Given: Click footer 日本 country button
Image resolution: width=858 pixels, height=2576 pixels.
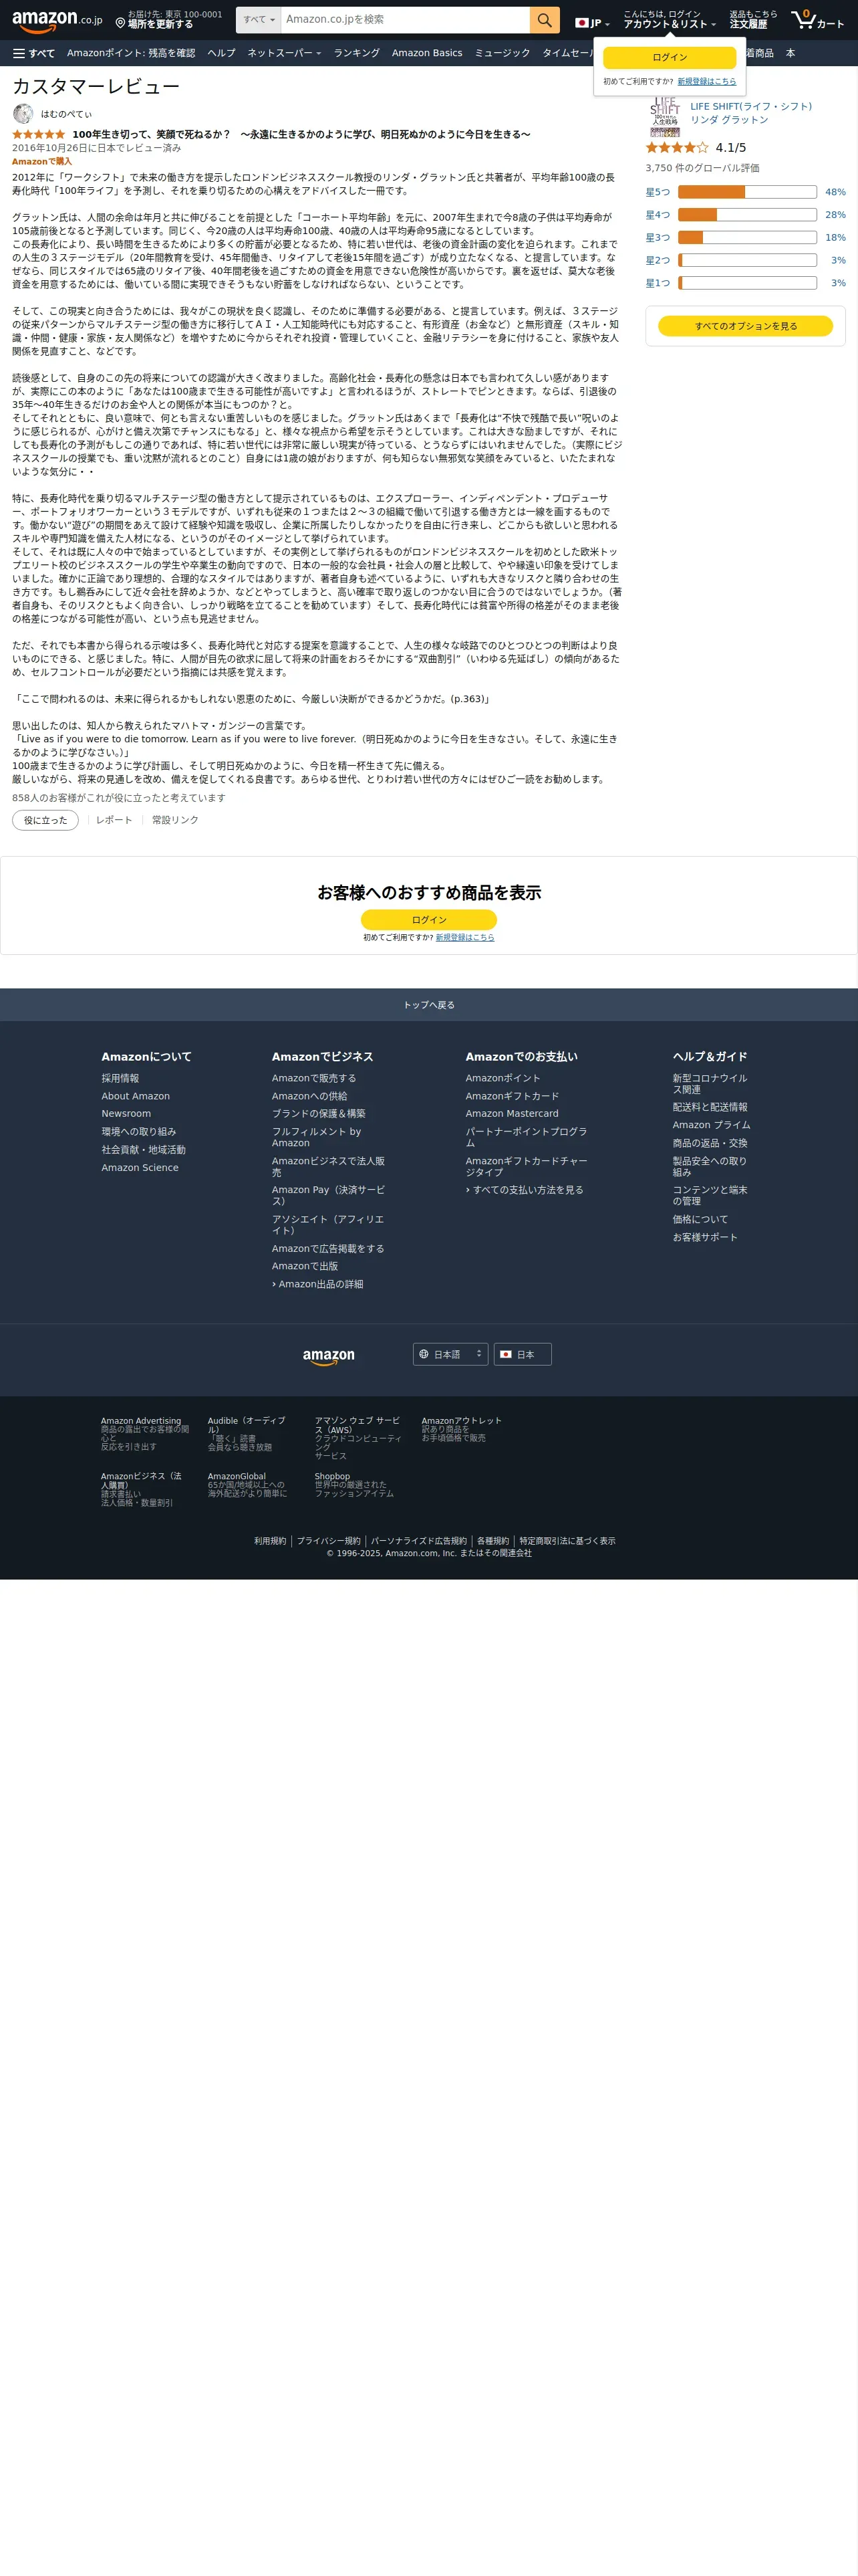Looking at the screenshot, I should (523, 1354).
